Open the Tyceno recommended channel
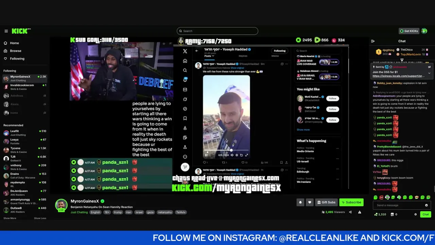The image size is (435, 245). pyautogui.click(x=24, y=150)
